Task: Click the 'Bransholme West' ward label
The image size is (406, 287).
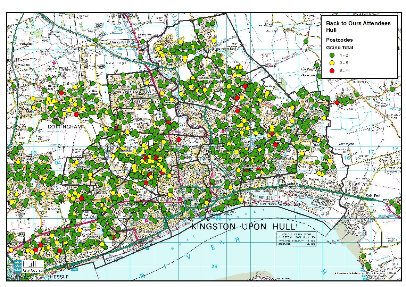Action: [209, 78]
